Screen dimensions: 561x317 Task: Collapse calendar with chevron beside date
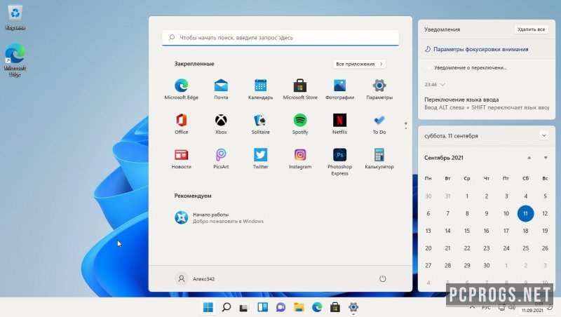pyautogui.click(x=544, y=135)
